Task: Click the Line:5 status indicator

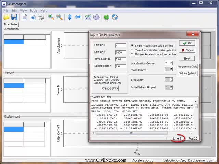Action: (x=177, y=138)
